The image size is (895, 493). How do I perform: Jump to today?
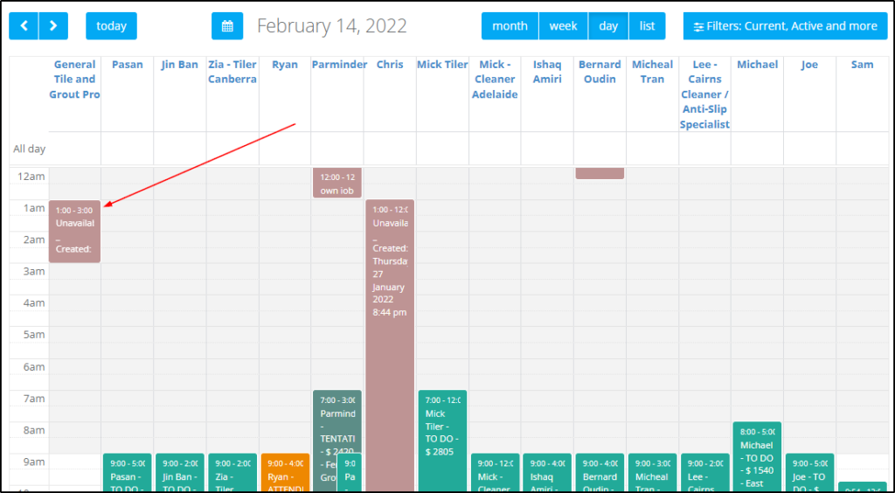[111, 26]
